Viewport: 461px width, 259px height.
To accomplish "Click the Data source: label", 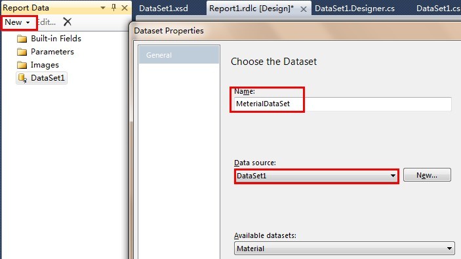I will (255, 163).
